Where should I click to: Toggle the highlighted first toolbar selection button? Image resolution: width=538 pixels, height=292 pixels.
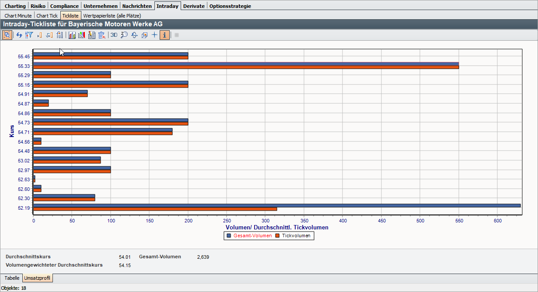7,35
